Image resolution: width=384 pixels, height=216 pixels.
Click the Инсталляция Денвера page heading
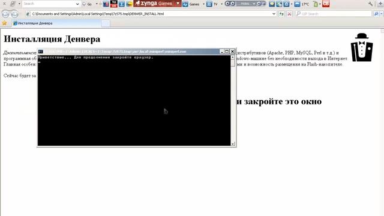[52, 39]
